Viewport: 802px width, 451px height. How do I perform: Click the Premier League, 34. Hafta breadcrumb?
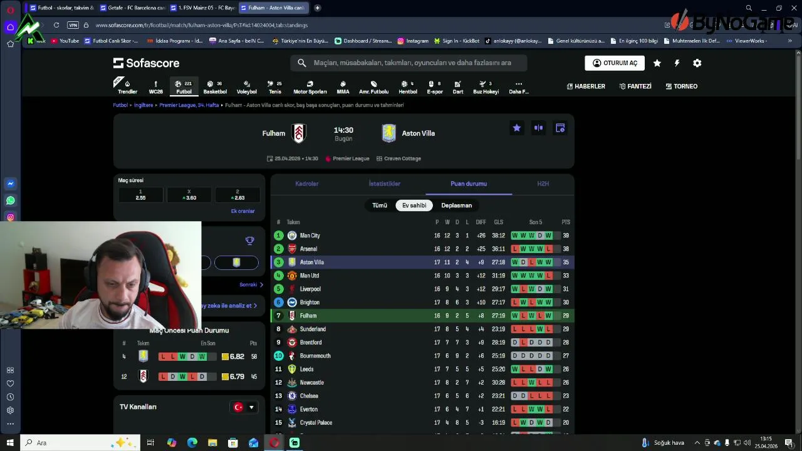189,105
